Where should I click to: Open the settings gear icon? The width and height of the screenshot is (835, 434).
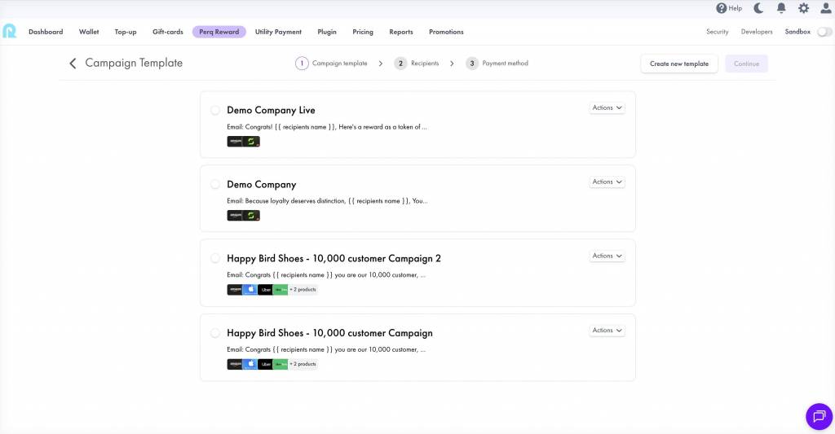coord(803,8)
